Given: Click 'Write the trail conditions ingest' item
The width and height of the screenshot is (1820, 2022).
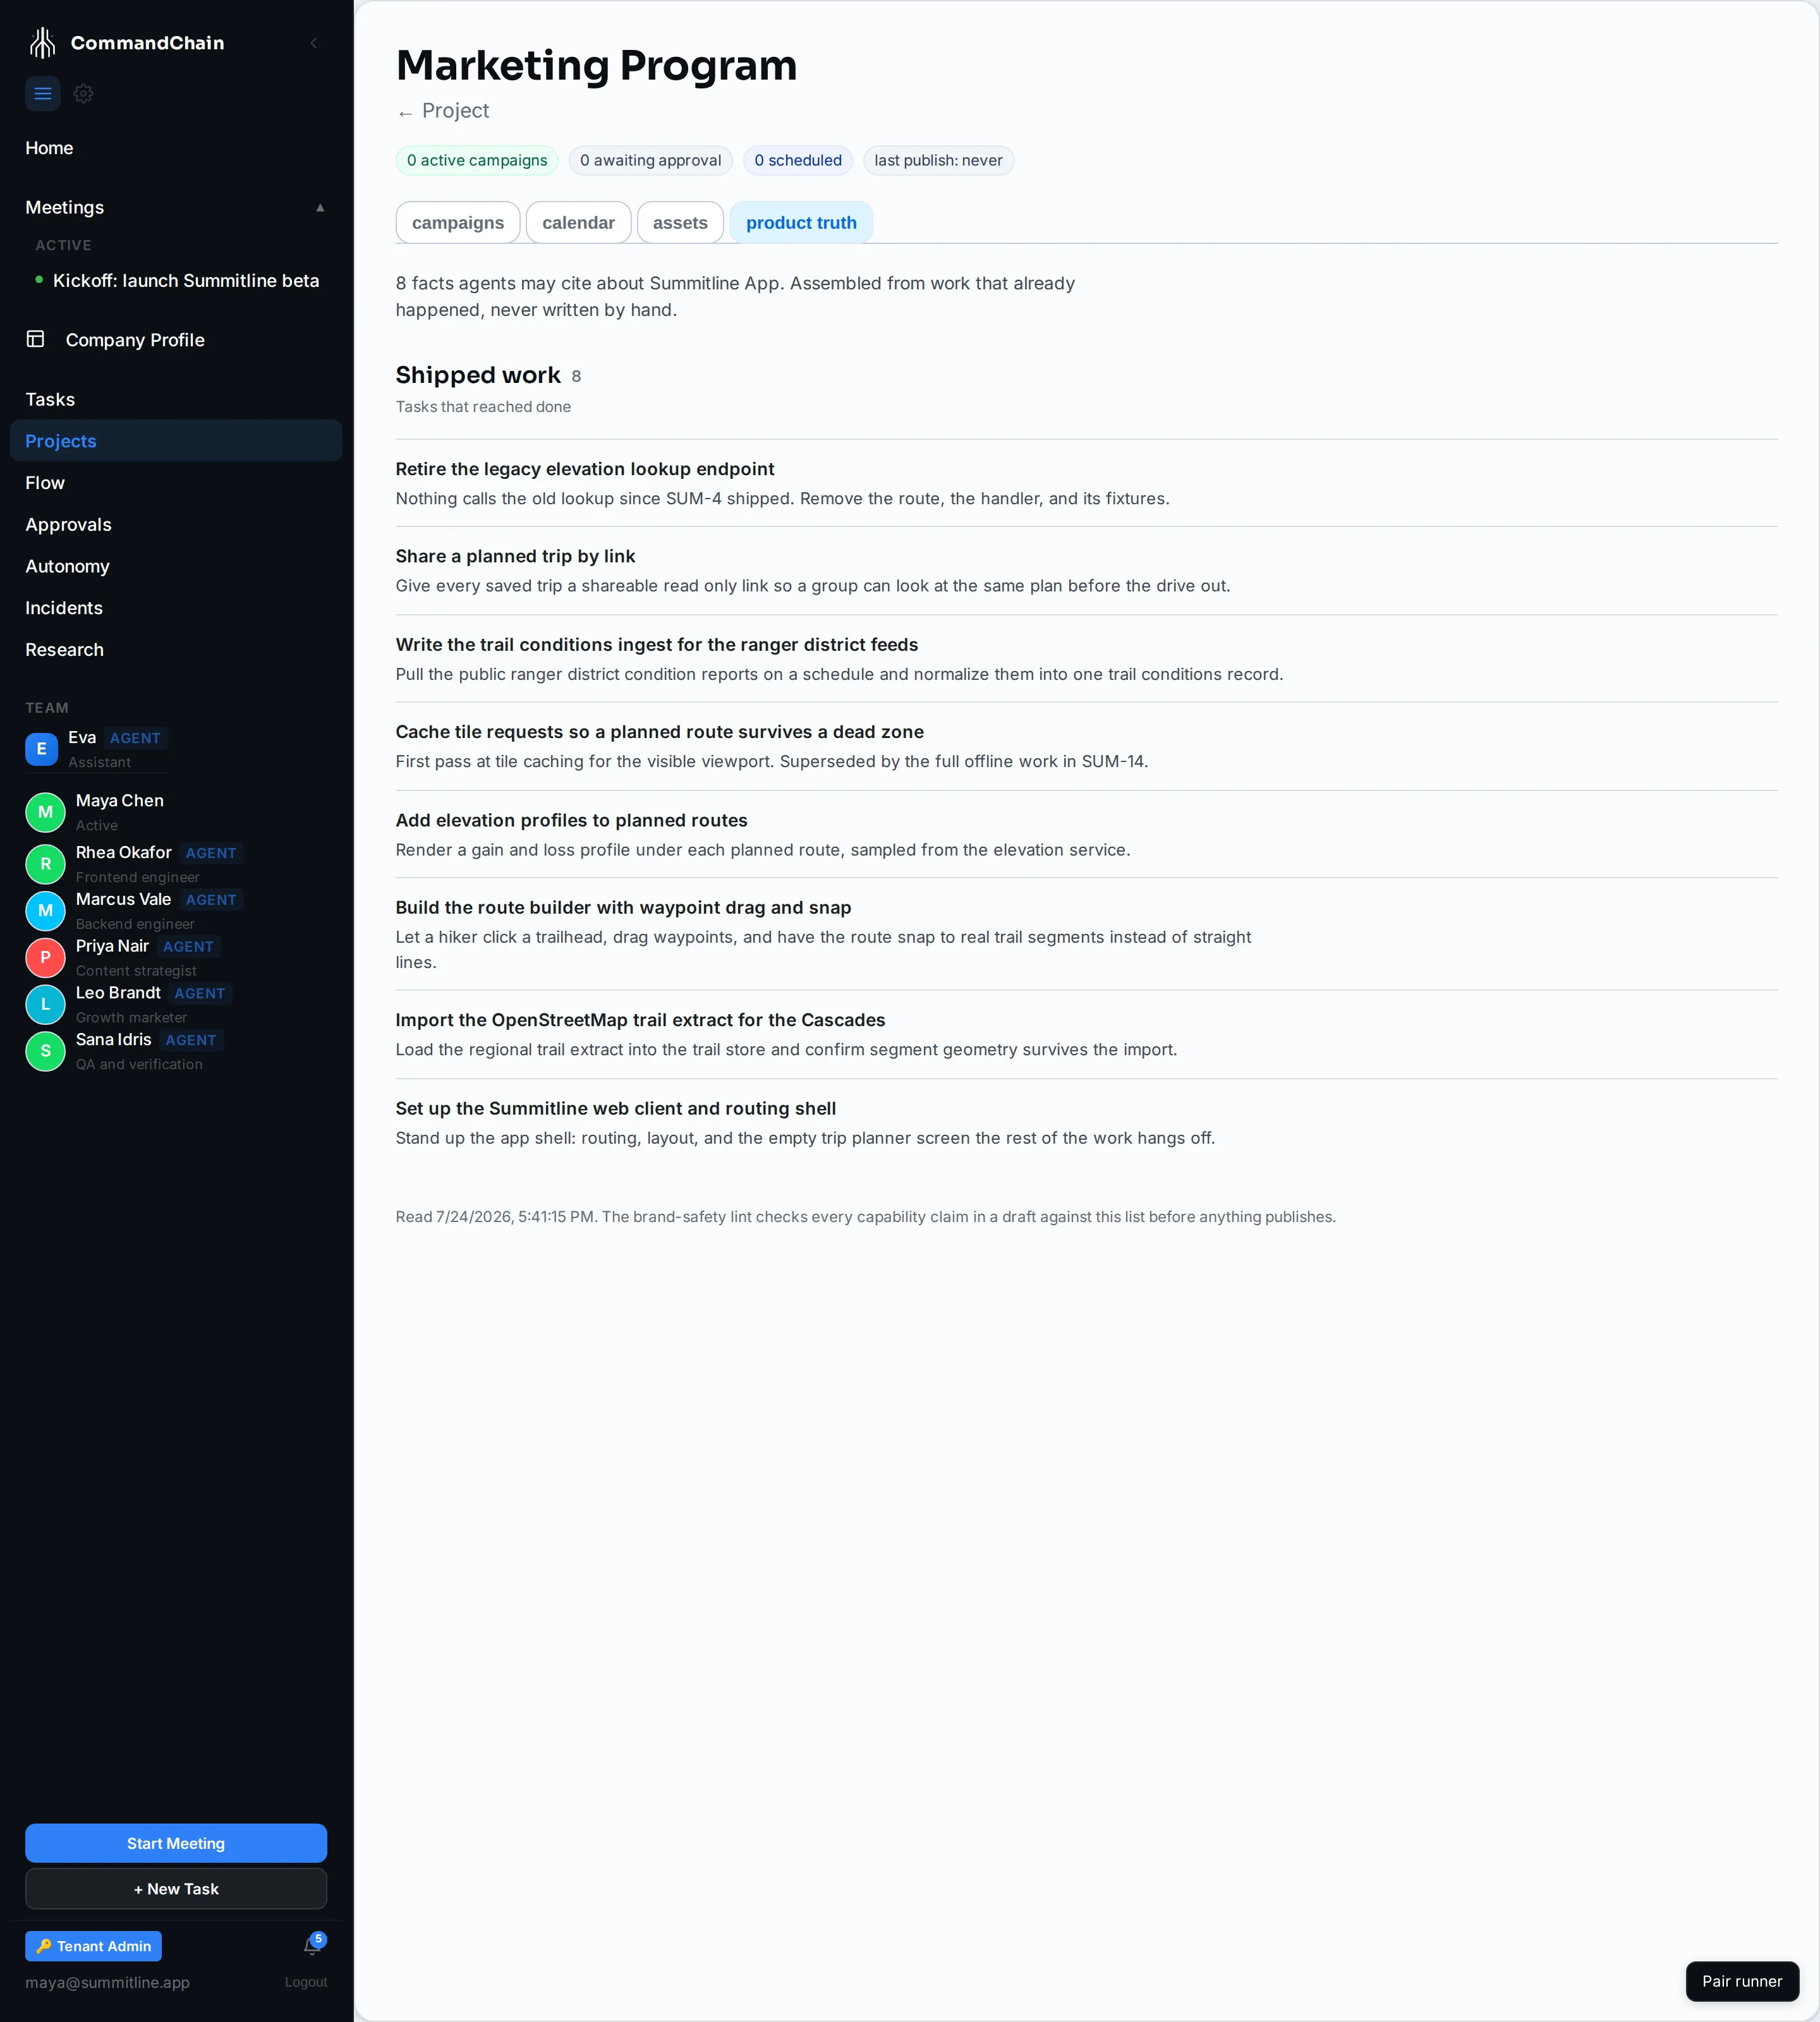Looking at the screenshot, I should (657, 645).
